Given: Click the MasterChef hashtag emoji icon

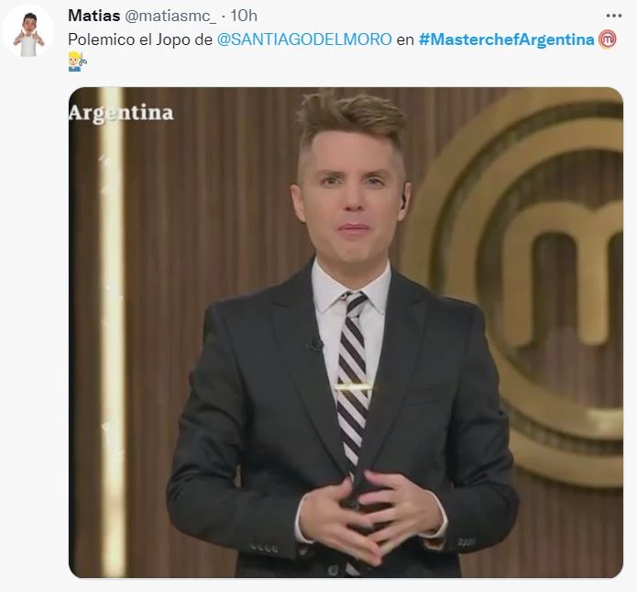Looking at the screenshot, I should (608, 39).
